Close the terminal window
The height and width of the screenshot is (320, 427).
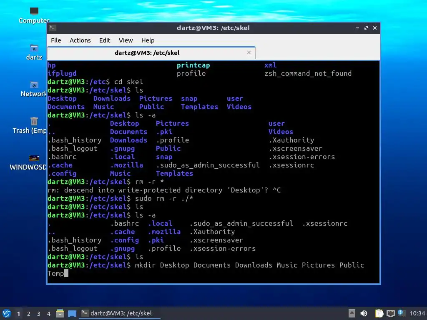point(375,28)
